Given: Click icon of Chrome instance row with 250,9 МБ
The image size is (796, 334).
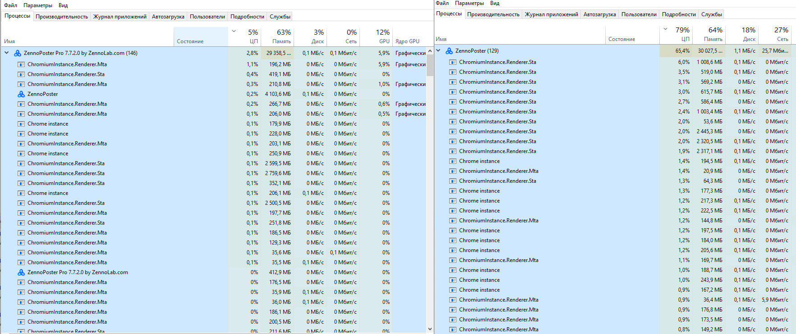Looking at the screenshot, I should click(21, 153).
